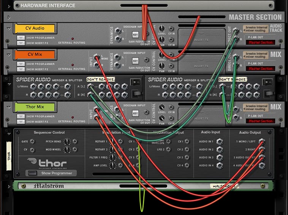Toggle Show Insert FX on CV Mix
288x215 pixels.
click(x=21, y=69)
